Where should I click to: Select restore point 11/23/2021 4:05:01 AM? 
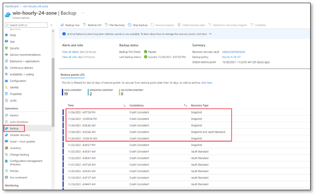185,151
